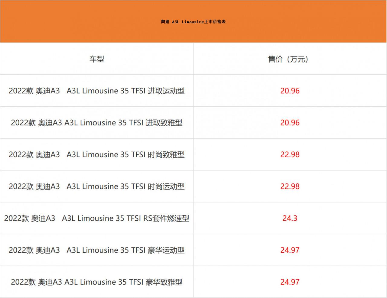Pick the 24.97 price for 豪华运动型

tap(290, 250)
